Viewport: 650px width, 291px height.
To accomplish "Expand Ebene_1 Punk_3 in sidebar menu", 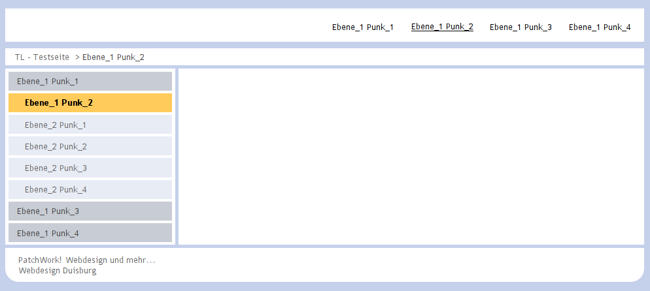I will (x=90, y=211).
